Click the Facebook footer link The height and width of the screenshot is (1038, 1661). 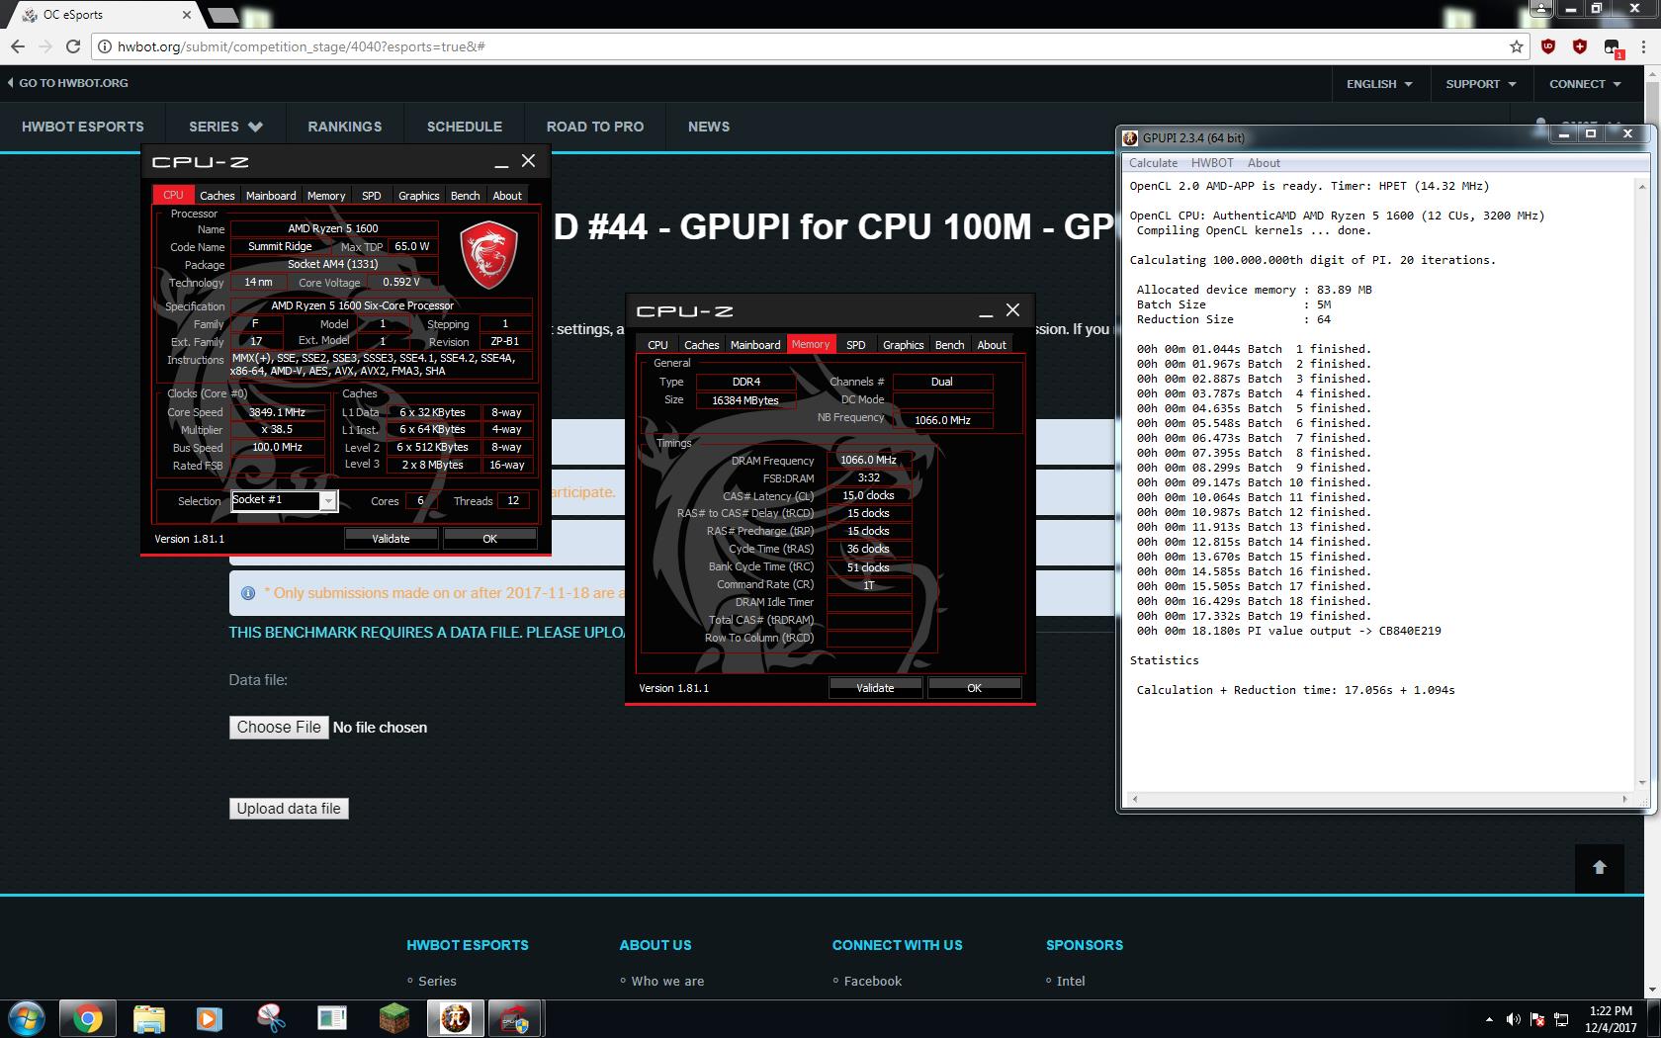(873, 981)
